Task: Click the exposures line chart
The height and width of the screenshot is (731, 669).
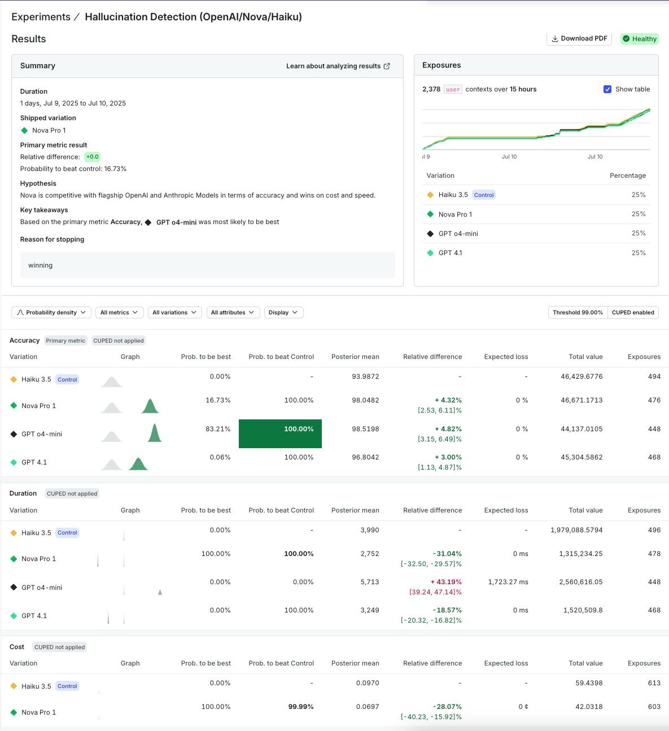Action: pyautogui.click(x=536, y=130)
